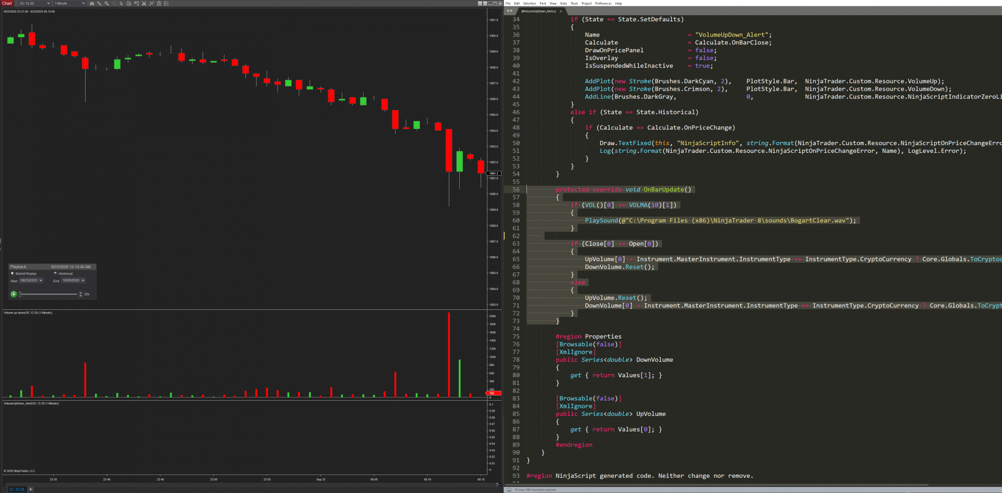Click the zoom in magnifier icon

click(106, 4)
